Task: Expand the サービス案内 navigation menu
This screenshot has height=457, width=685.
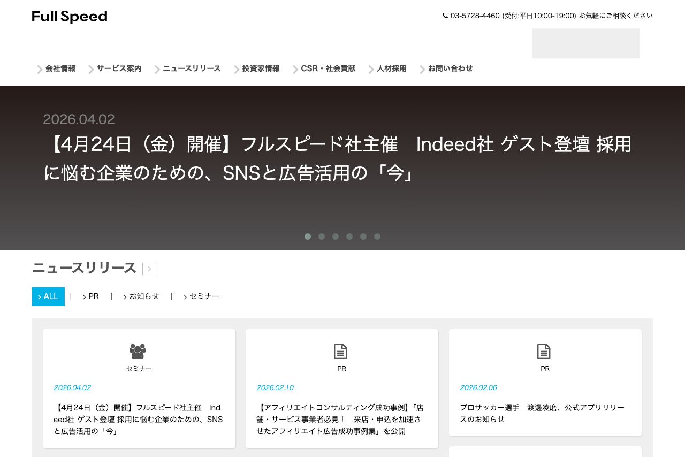Action: (119, 68)
